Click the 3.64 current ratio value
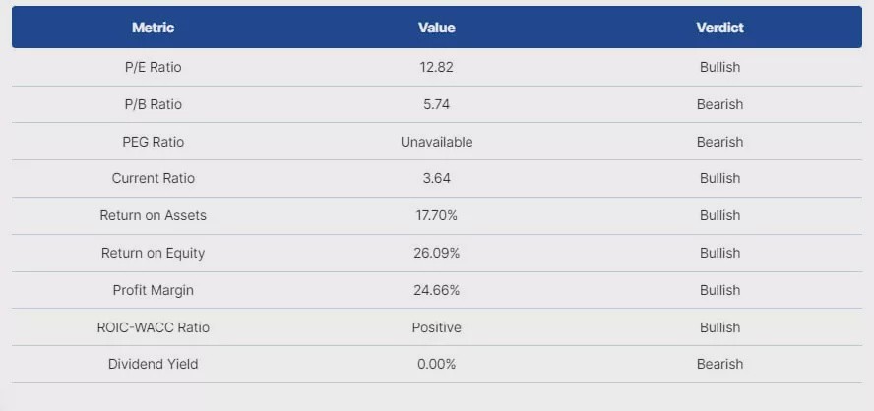Image resolution: width=874 pixels, height=411 pixels. 436,178
